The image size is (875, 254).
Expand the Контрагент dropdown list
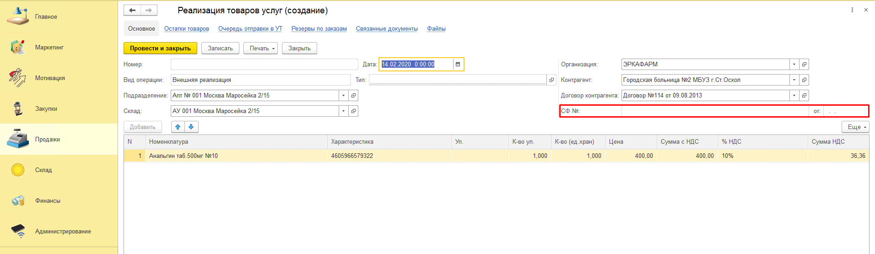(794, 80)
